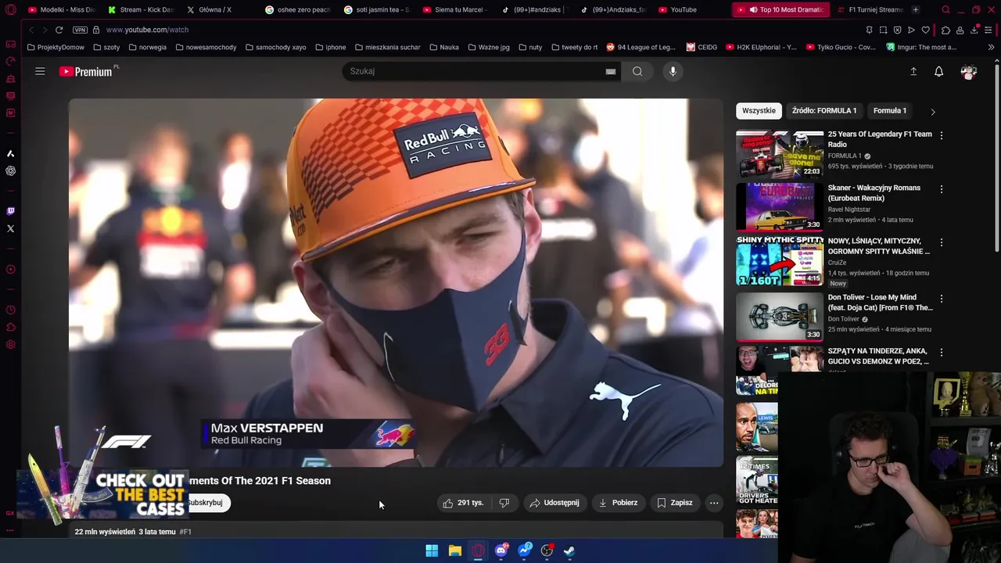Image resolution: width=1001 pixels, height=563 pixels.
Task: Open Discord from the taskbar
Action: coord(500,550)
